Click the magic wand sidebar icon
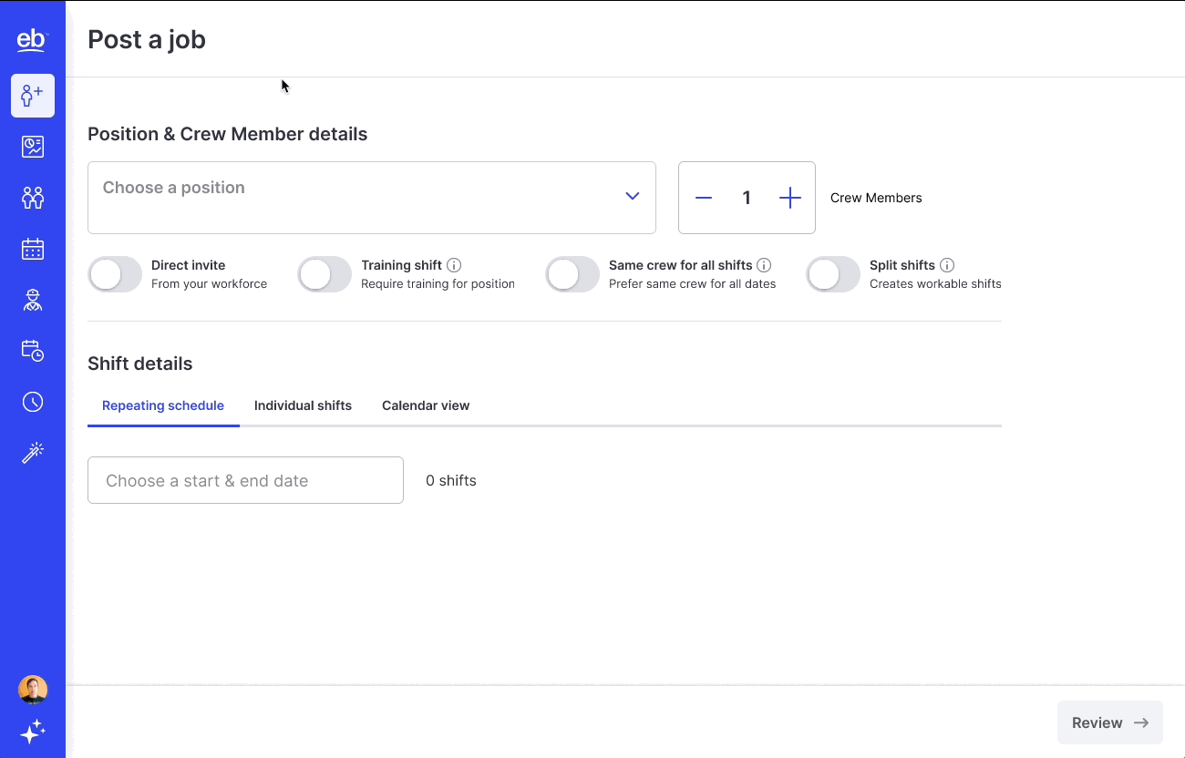The width and height of the screenshot is (1185, 758). click(33, 453)
